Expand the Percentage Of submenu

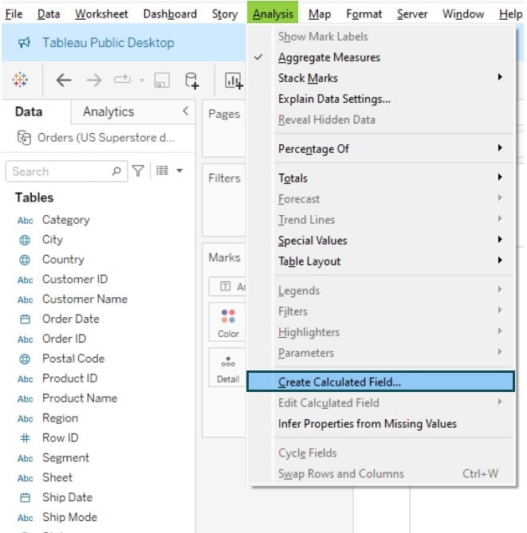[380, 149]
